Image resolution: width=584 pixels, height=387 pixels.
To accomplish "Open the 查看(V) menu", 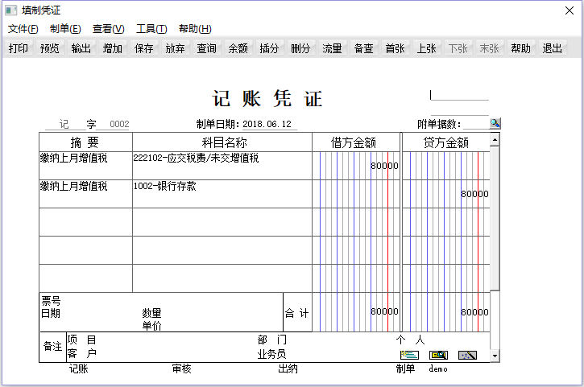I will click(109, 29).
